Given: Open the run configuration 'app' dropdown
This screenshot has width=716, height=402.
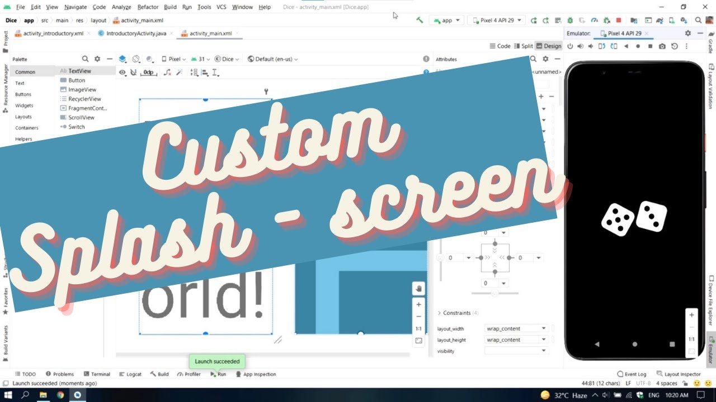Looking at the screenshot, I should pos(447,20).
